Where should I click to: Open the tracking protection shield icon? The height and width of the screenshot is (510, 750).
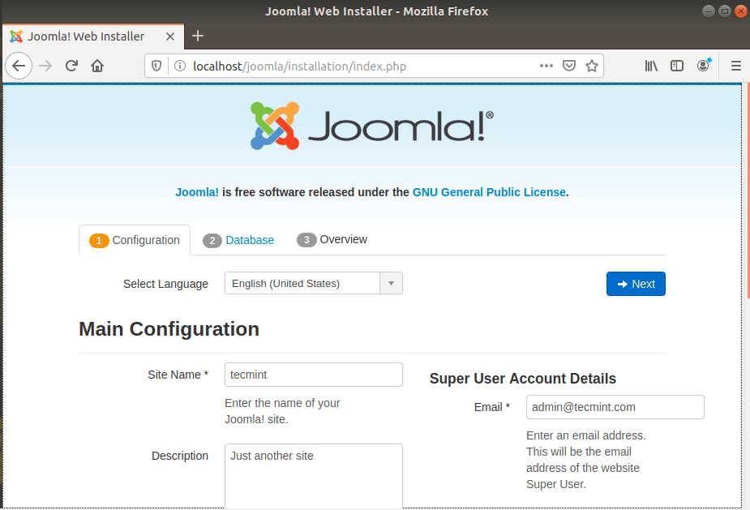156,66
